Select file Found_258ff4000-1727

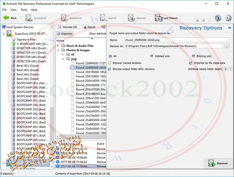(x=89, y=63)
